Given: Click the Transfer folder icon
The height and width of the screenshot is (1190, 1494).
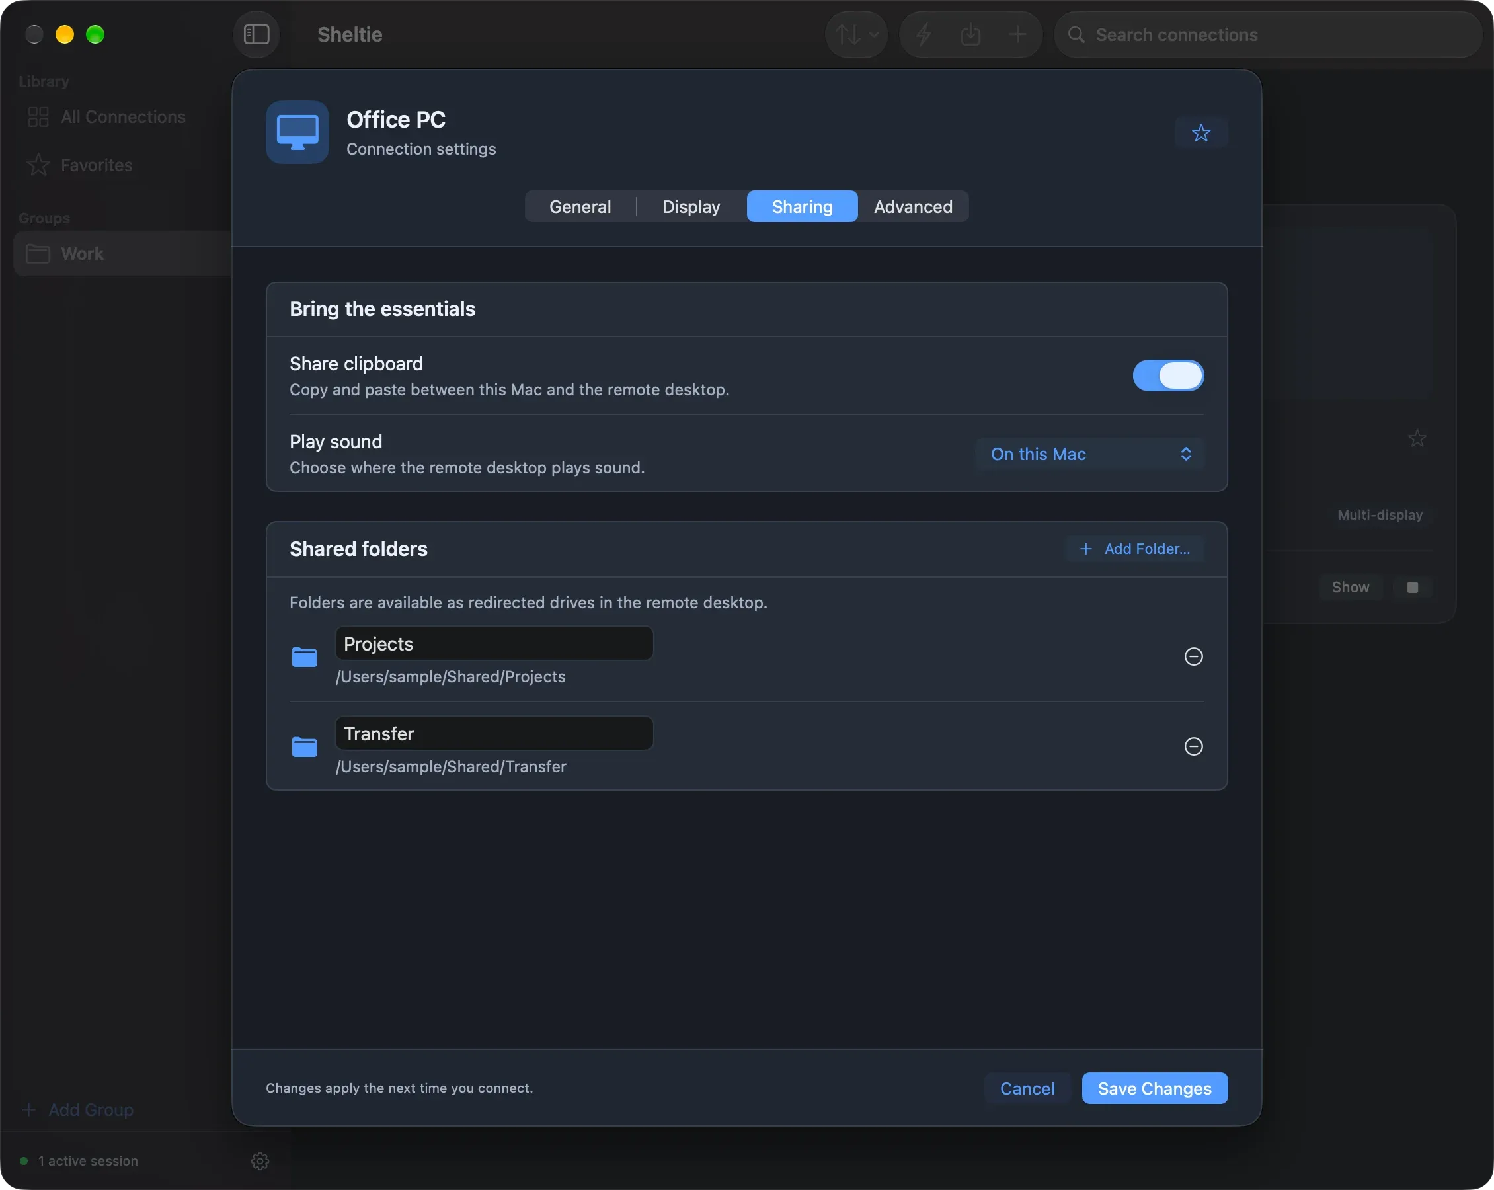Looking at the screenshot, I should coord(304,746).
